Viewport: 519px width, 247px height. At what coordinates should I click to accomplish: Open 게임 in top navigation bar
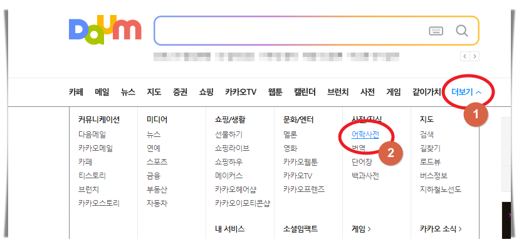(394, 92)
